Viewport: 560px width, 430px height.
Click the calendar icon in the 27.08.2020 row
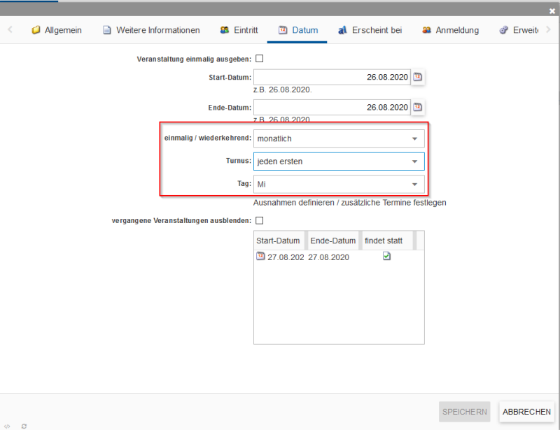260,257
